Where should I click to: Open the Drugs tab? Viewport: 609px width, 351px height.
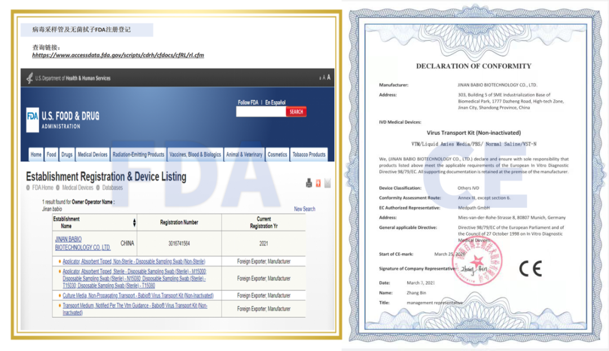[67, 154]
